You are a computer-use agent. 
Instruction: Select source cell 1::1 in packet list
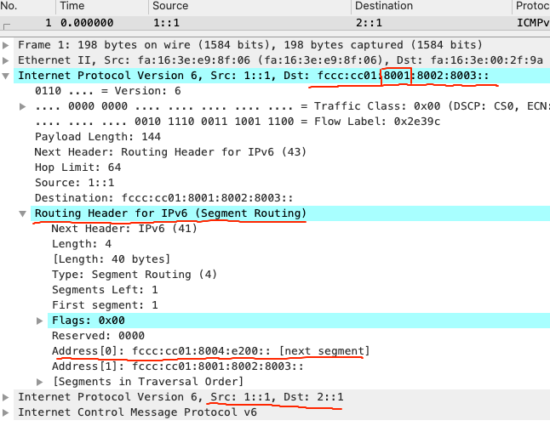pyautogui.click(x=166, y=23)
